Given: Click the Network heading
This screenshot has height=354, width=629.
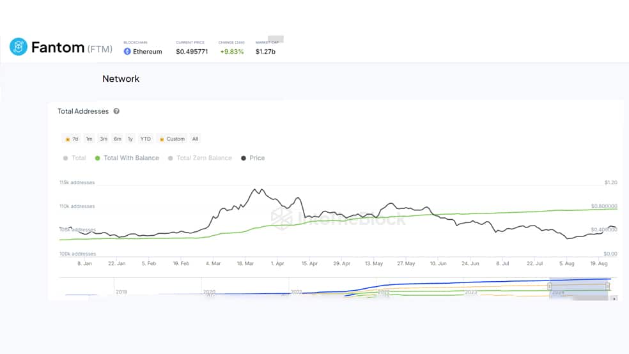Looking at the screenshot, I should pos(121,79).
